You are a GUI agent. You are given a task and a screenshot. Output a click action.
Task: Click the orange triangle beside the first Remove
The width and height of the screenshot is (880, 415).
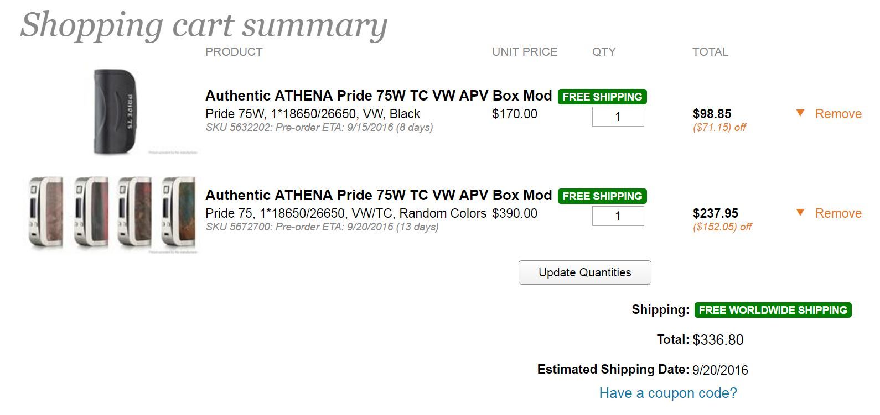pyautogui.click(x=800, y=113)
